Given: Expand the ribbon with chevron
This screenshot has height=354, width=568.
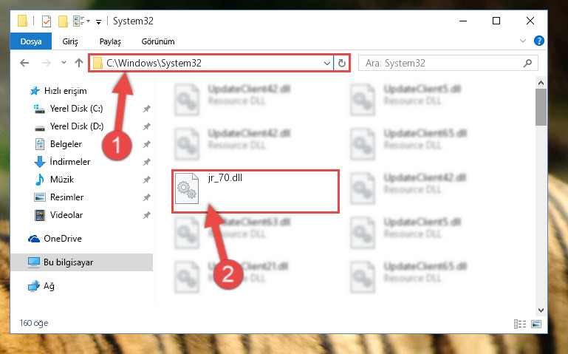Looking at the screenshot, I should [523, 41].
